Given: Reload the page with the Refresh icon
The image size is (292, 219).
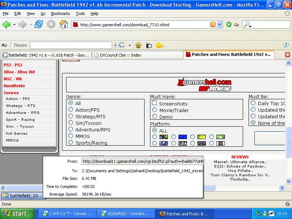Looking at the screenshot, I should click(39, 24).
